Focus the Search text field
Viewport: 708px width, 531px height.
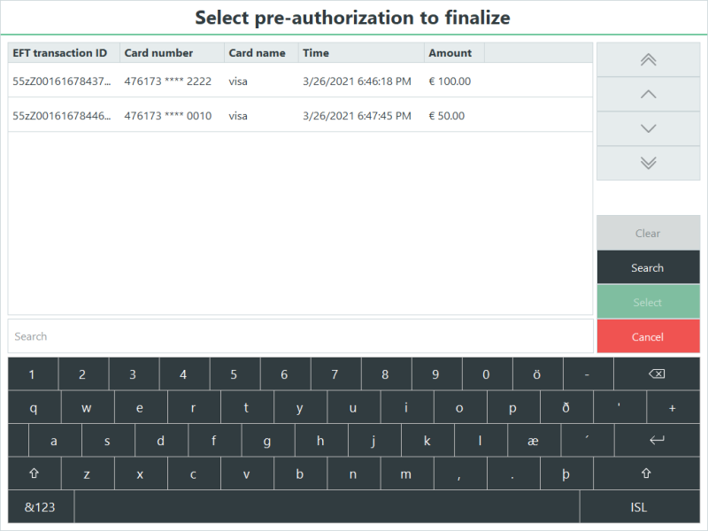pyautogui.click(x=300, y=336)
